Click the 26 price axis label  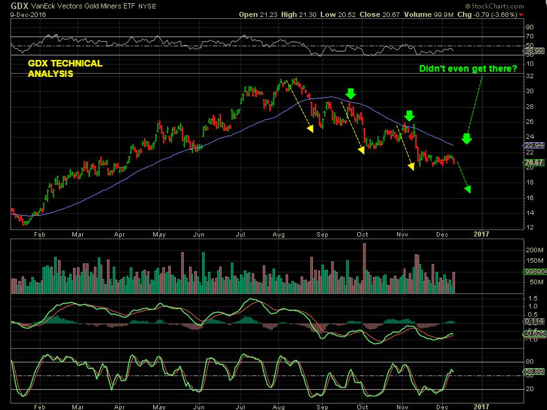click(529, 122)
